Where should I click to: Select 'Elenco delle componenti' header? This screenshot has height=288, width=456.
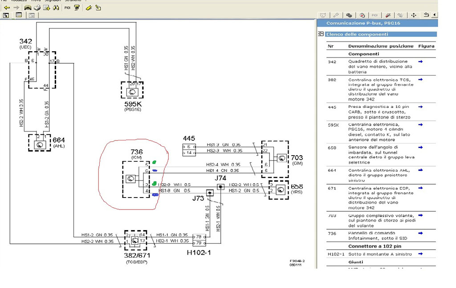(381, 34)
